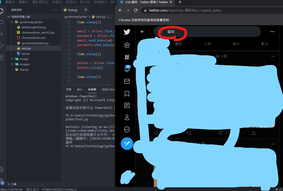Open a new Chrome tab with plus

(x=180, y=2)
